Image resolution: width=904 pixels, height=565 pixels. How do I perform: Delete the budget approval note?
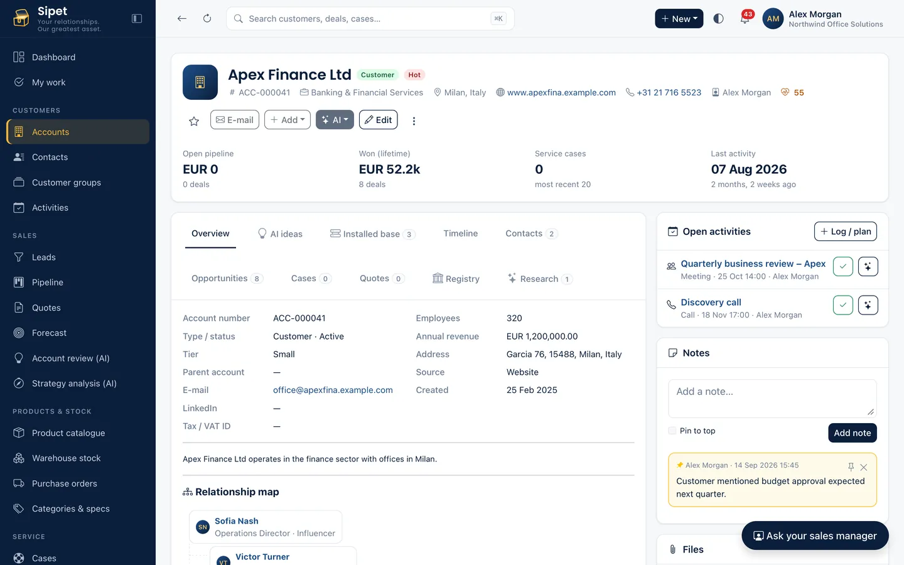click(x=864, y=467)
